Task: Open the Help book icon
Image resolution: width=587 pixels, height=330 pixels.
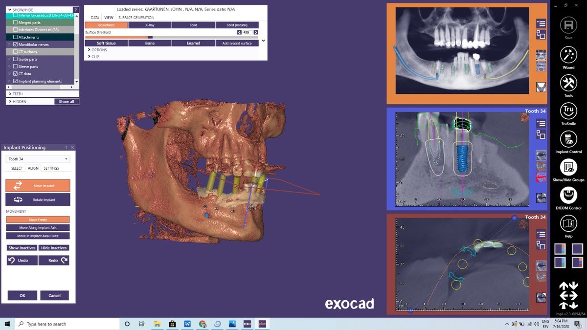Action: point(568,223)
